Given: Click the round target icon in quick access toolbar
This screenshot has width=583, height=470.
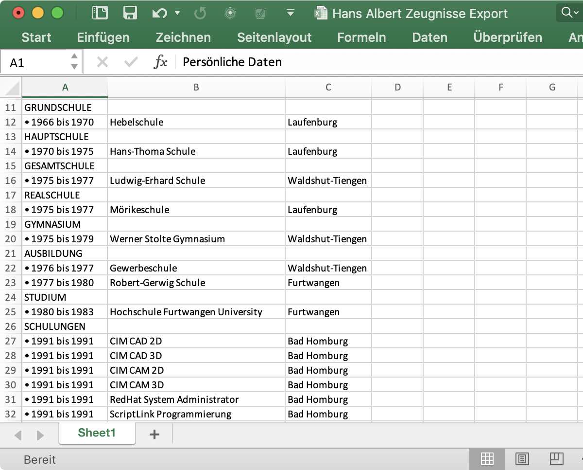Looking at the screenshot, I should pyautogui.click(x=230, y=13).
